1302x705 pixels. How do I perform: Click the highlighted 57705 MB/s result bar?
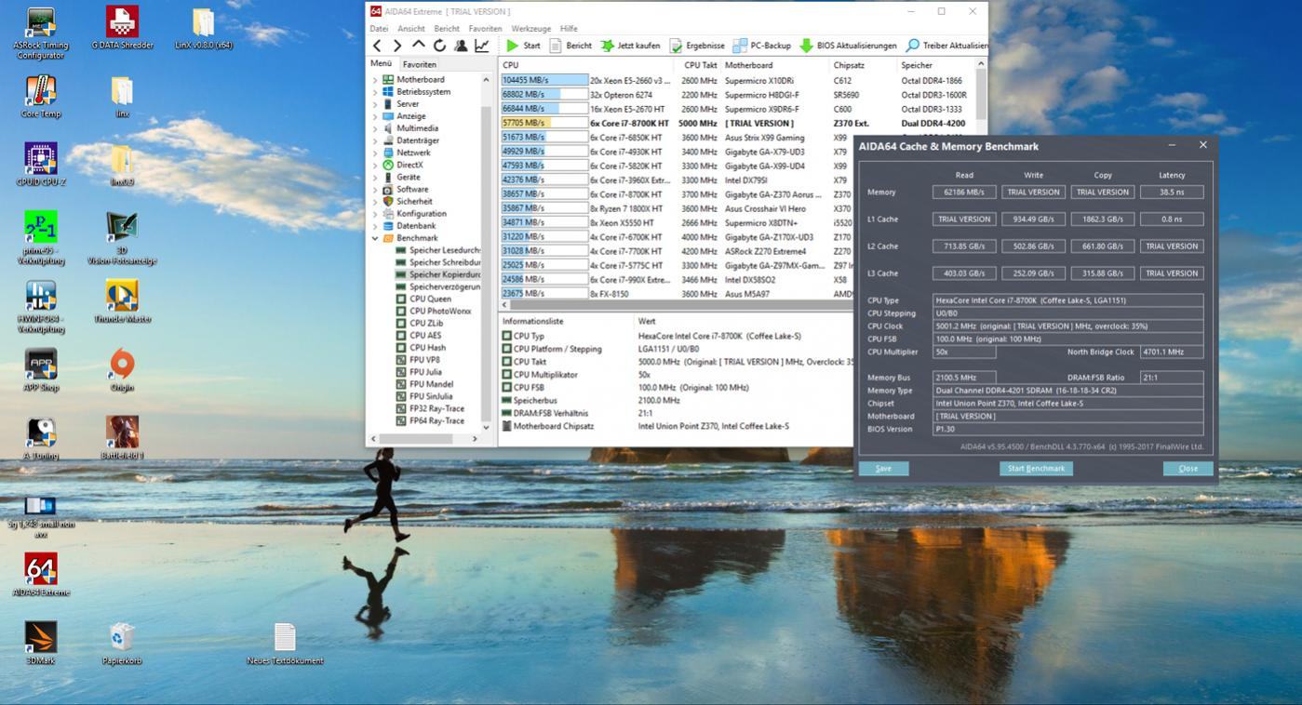coord(544,123)
